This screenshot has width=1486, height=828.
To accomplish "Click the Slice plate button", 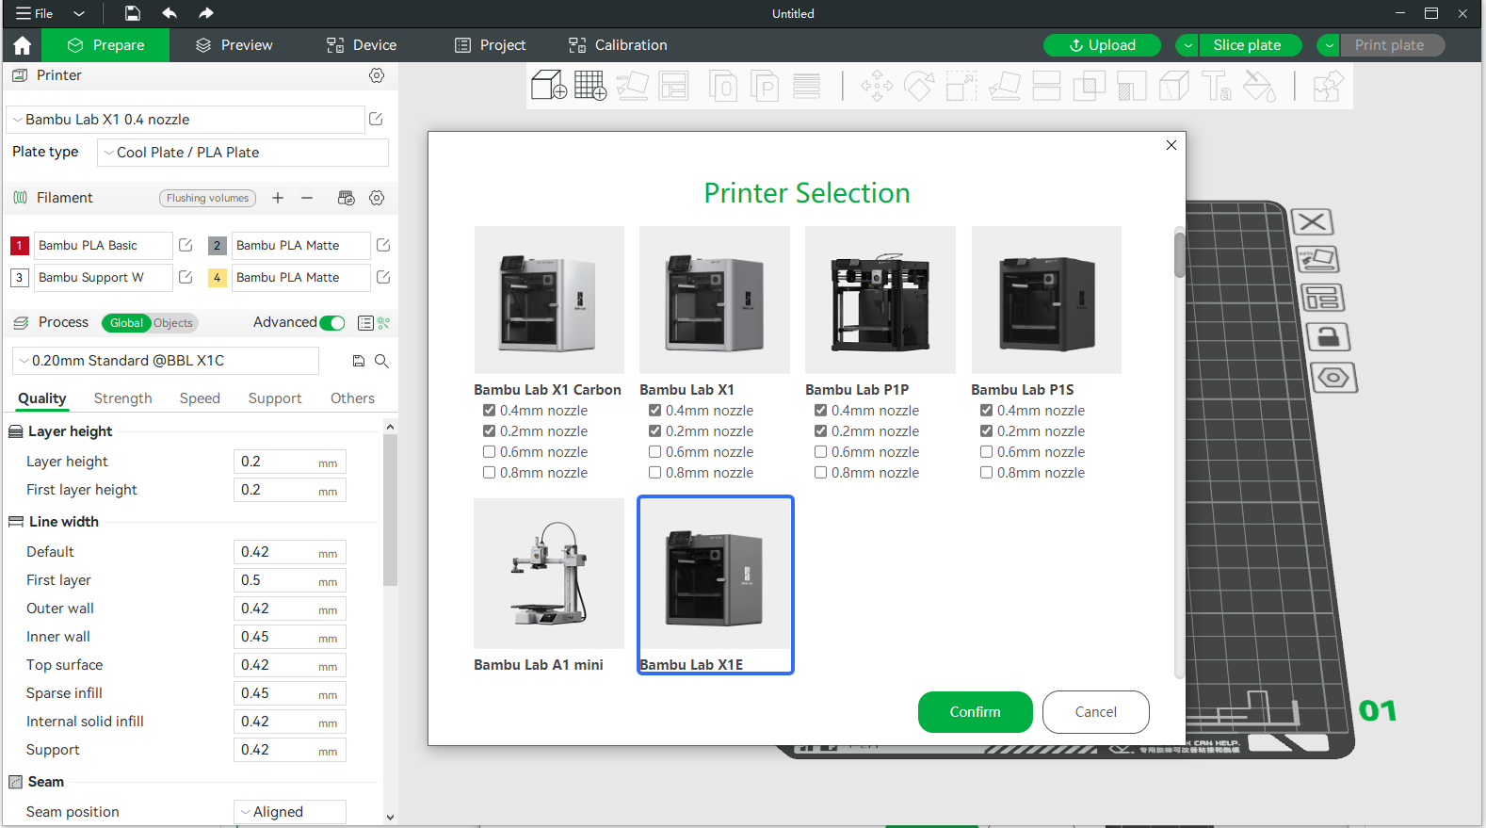I will (1251, 45).
